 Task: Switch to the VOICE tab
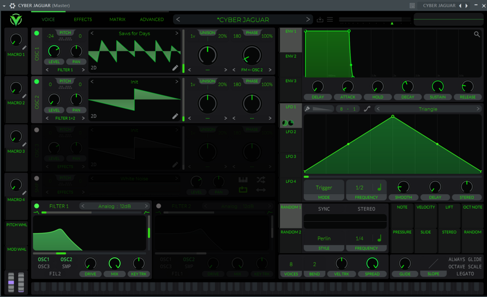click(x=48, y=19)
